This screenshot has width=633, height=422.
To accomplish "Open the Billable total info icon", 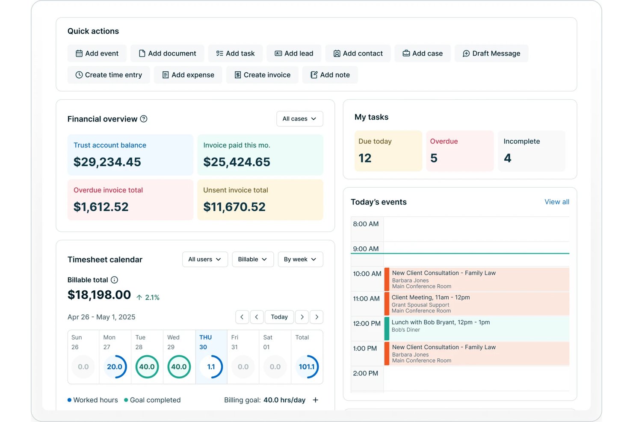I will [x=114, y=280].
